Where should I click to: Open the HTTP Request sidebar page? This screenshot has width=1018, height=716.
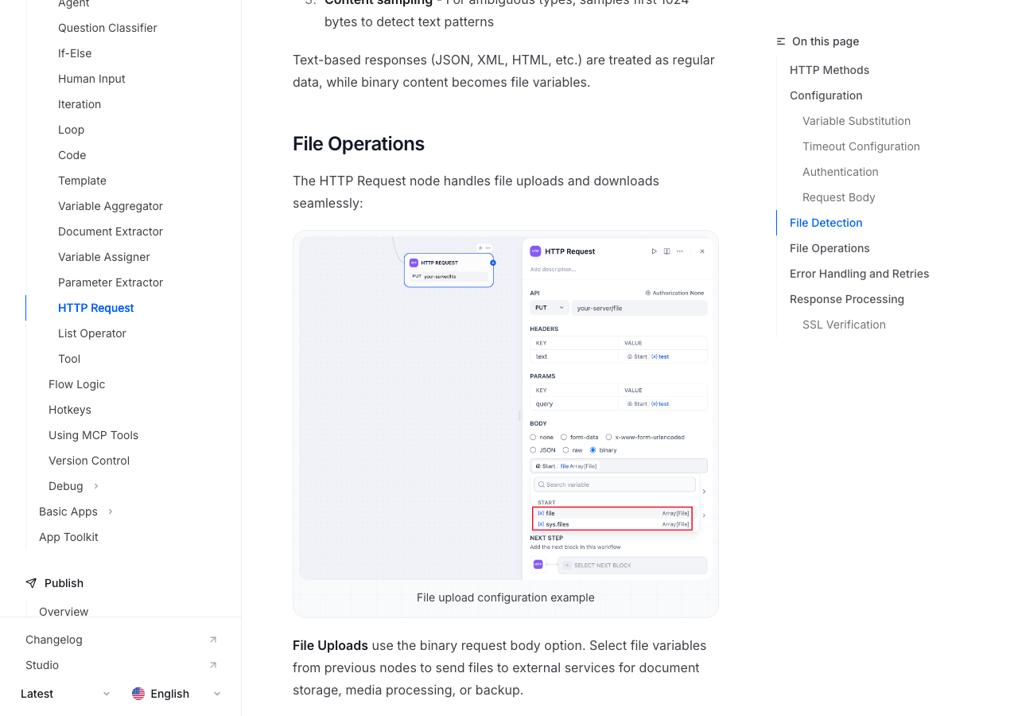point(96,308)
